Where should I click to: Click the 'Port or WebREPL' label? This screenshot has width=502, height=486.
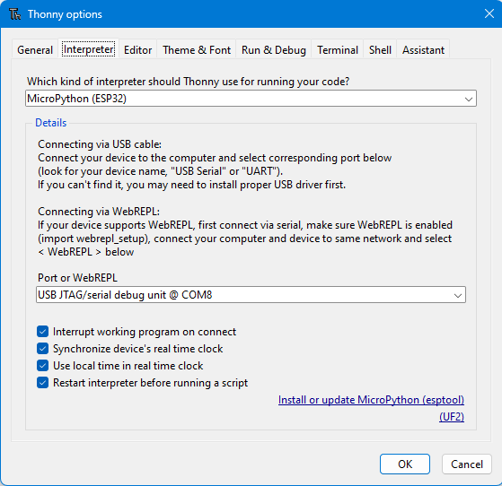[x=77, y=278]
